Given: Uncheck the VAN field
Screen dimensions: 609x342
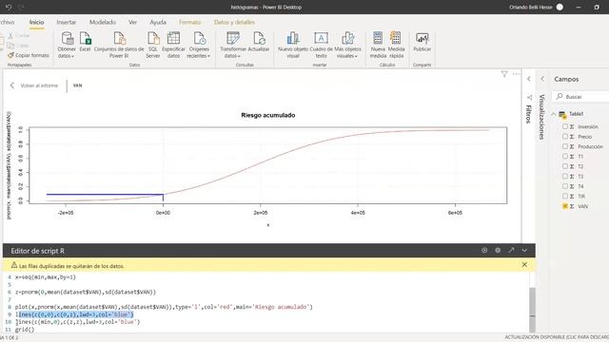Looking at the screenshot, I should [565, 206].
